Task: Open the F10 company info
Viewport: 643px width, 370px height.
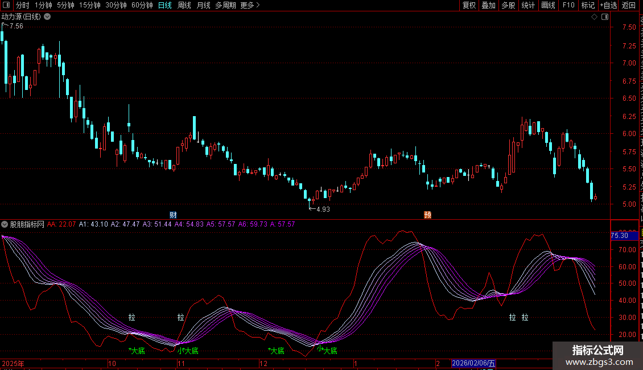Action: pyautogui.click(x=568, y=5)
